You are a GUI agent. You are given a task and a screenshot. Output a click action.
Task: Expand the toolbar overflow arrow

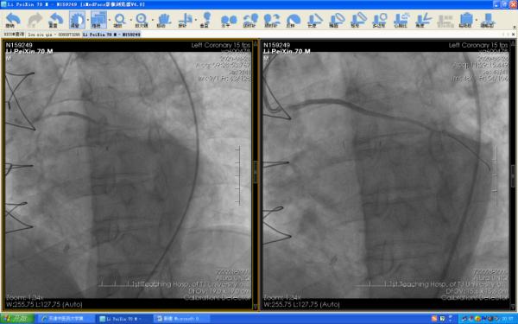coord(514,27)
